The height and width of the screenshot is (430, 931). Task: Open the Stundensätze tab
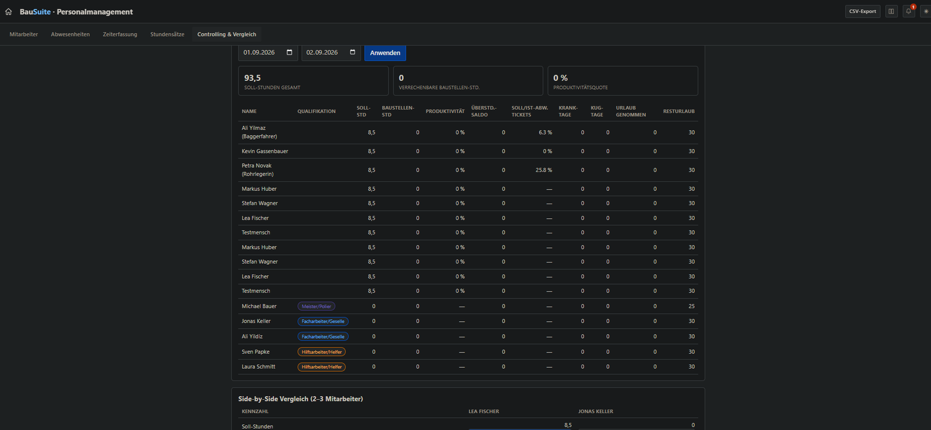168,34
